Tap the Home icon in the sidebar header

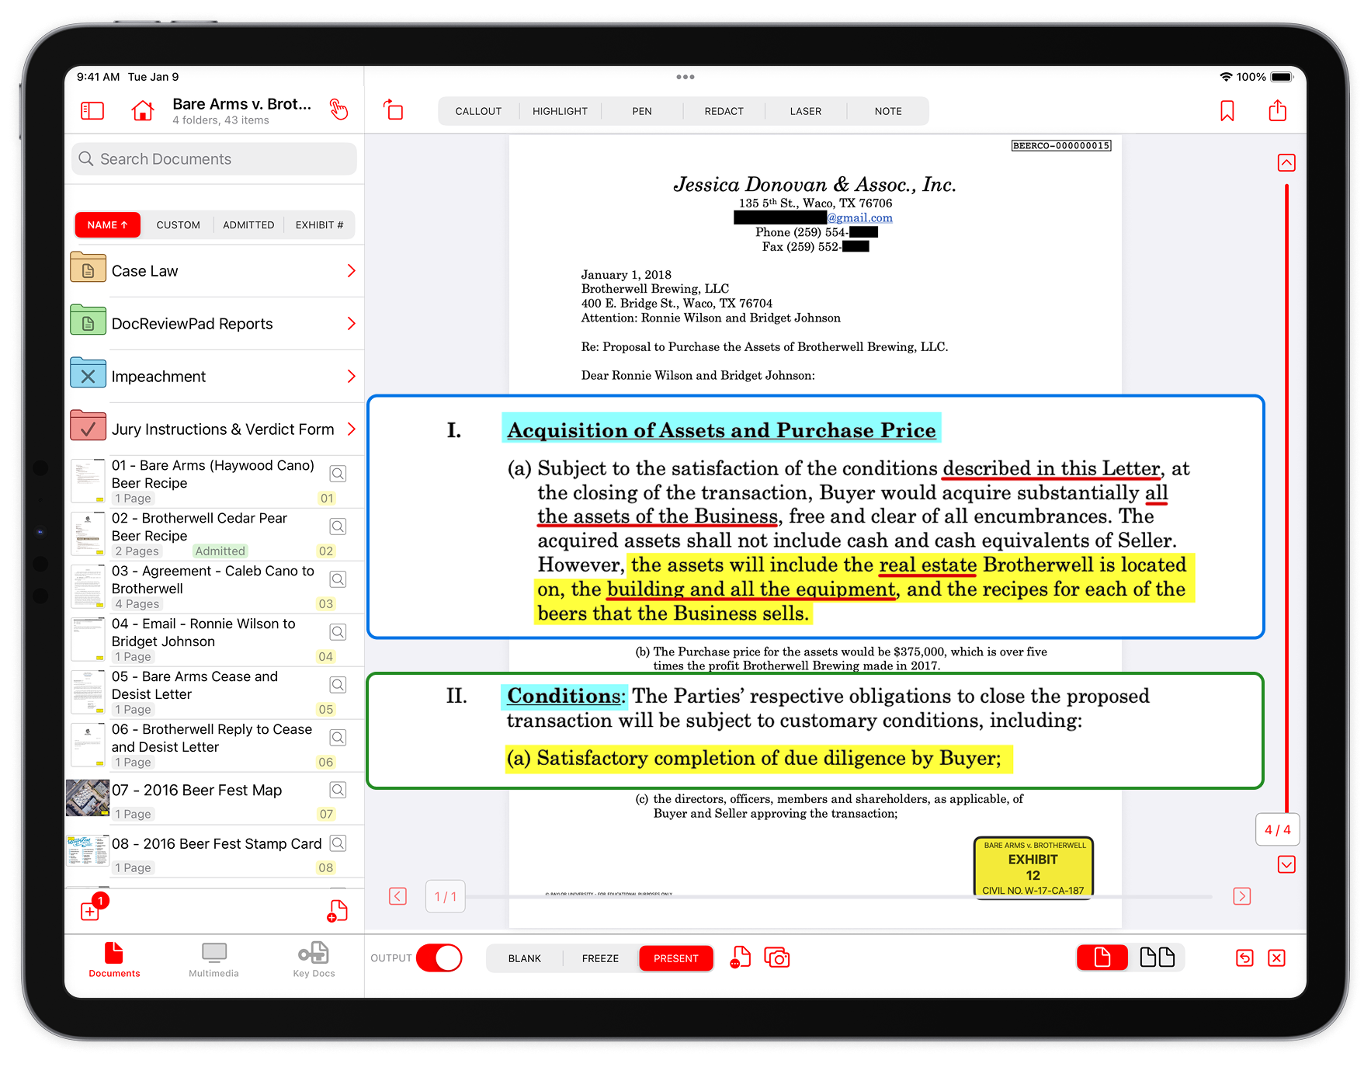tap(142, 110)
